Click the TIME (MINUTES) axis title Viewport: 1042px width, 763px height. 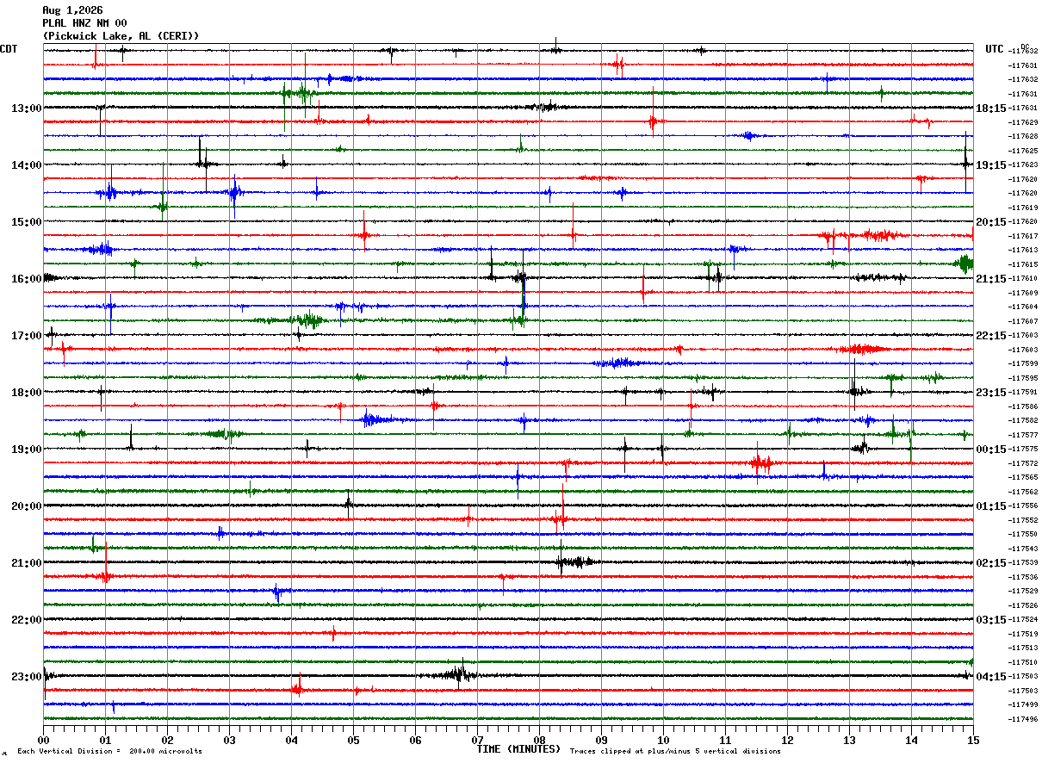pyautogui.click(x=518, y=749)
